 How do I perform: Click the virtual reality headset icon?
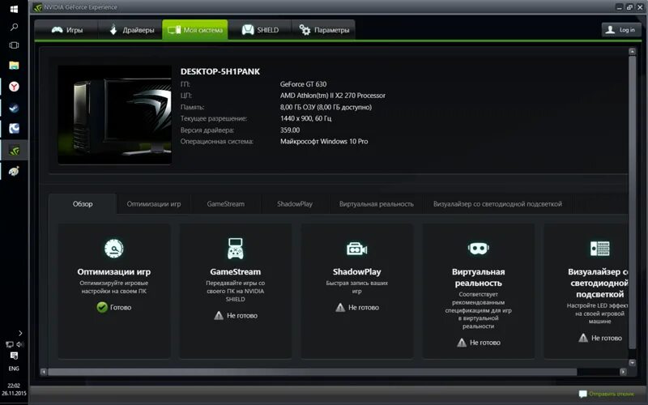(x=478, y=249)
